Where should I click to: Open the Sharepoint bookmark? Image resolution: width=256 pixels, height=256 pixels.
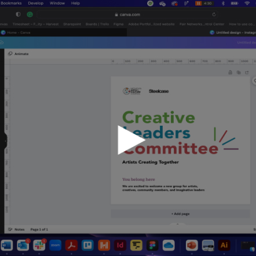click(72, 24)
